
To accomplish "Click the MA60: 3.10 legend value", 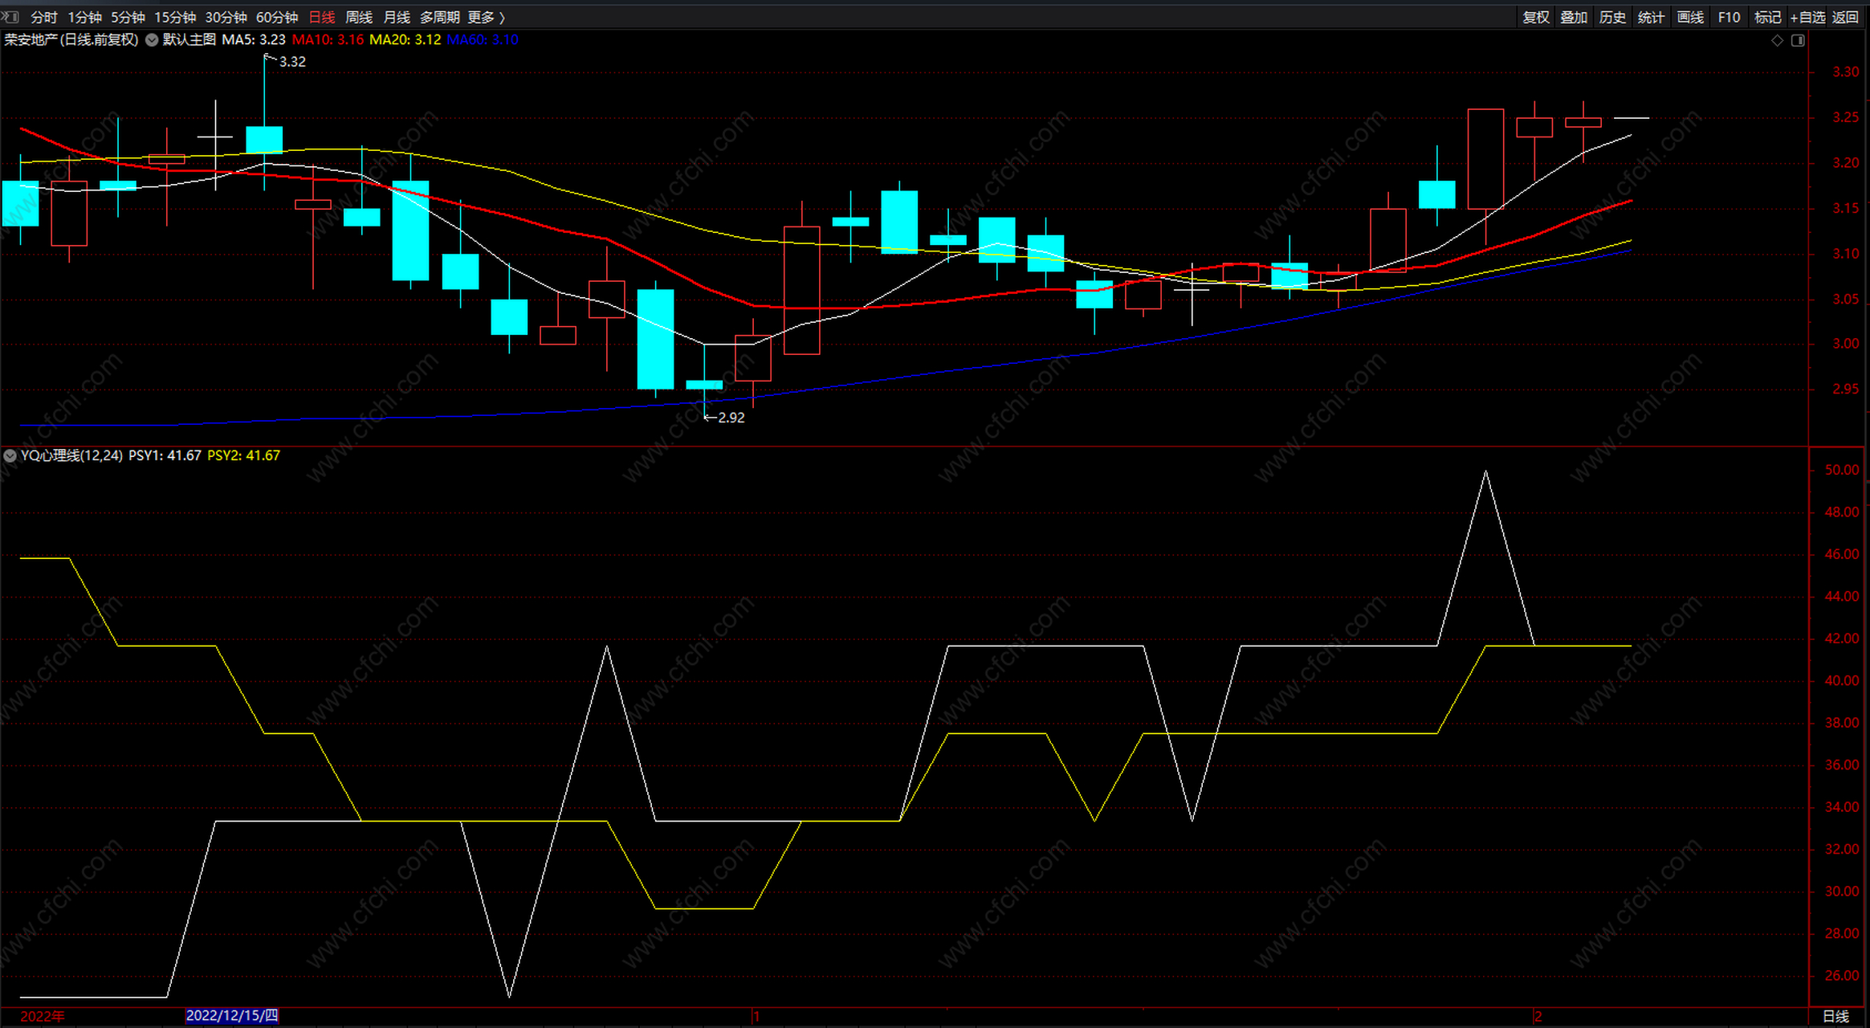I will coord(483,39).
